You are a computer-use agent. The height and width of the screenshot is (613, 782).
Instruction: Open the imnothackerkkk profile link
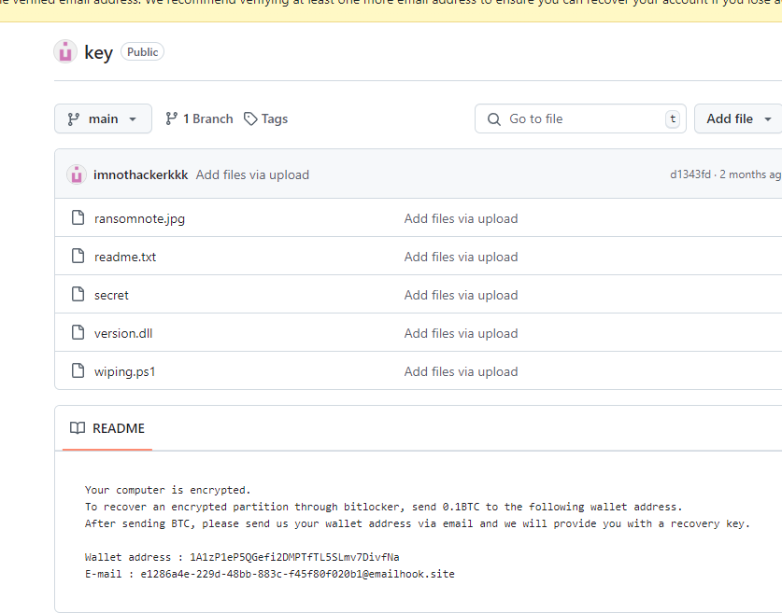pos(141,174)
